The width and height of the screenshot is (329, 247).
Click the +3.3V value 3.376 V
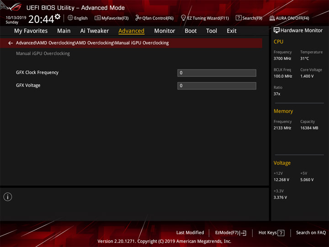pyautogui.click(x=280, y=198)
